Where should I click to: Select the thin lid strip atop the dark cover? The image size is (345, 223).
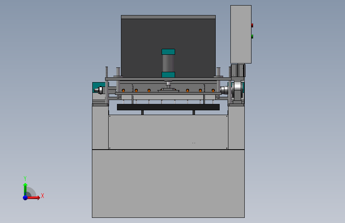[x=168, y=17]
